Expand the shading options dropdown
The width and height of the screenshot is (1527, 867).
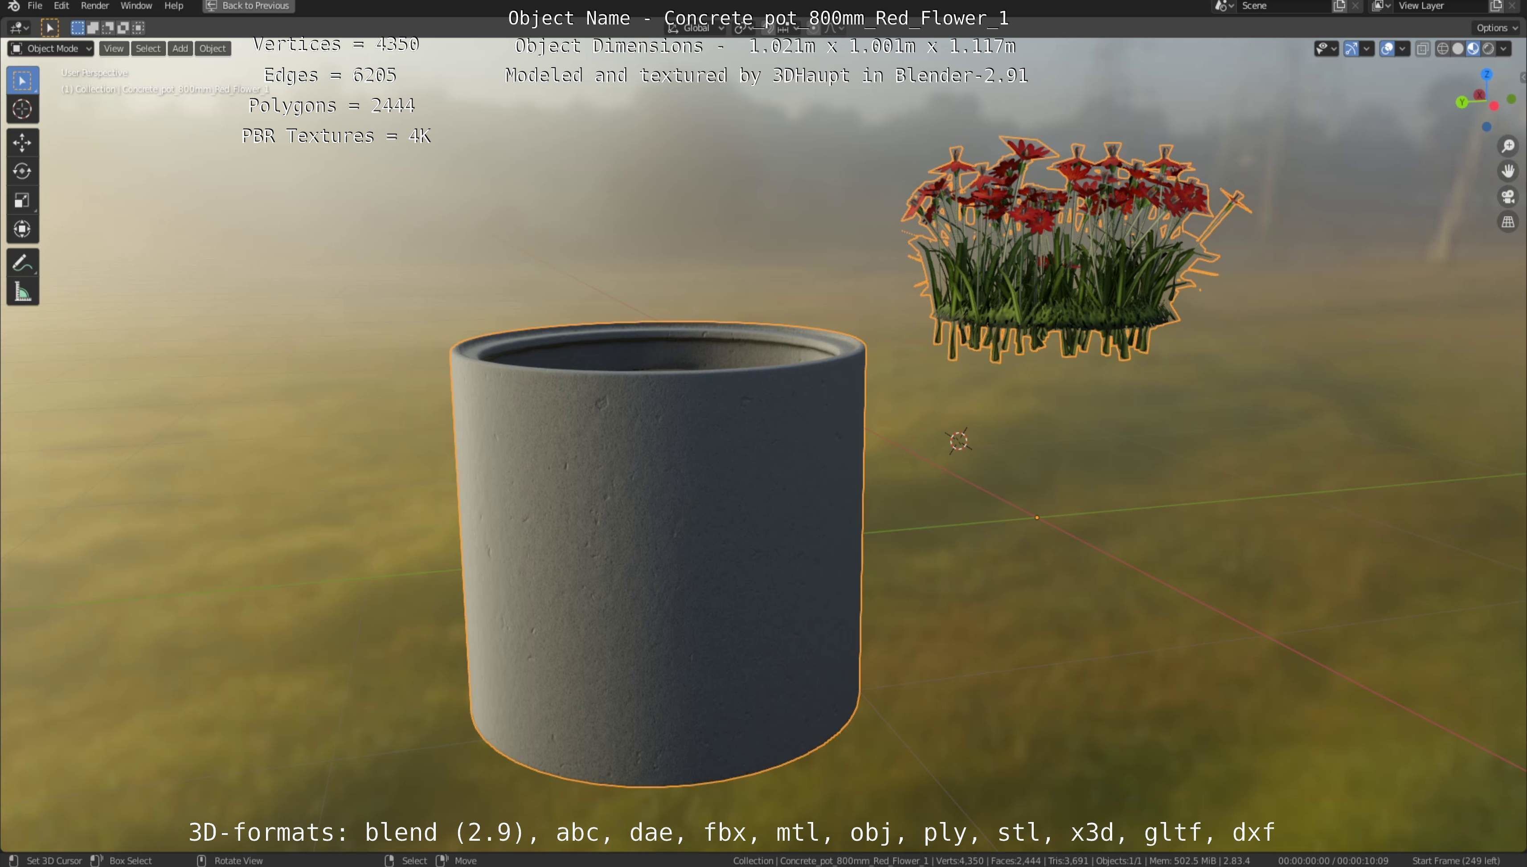click(x=1504, y=49)
